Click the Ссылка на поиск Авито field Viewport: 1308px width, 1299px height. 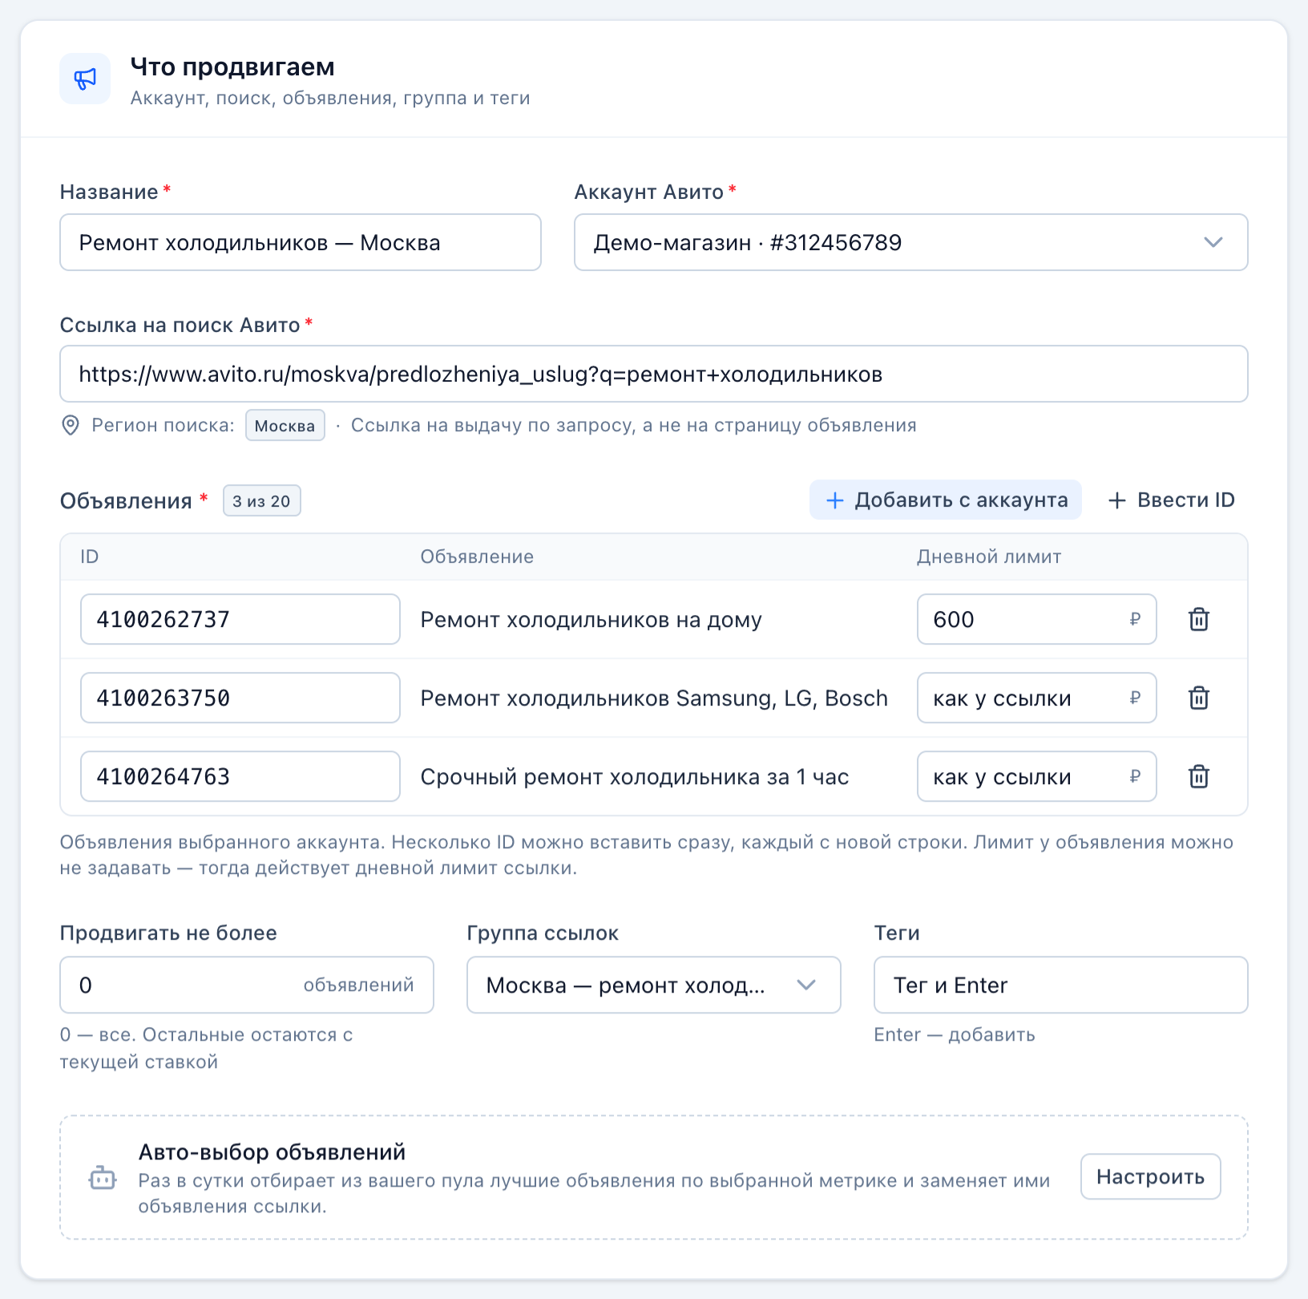coord(653,374)
